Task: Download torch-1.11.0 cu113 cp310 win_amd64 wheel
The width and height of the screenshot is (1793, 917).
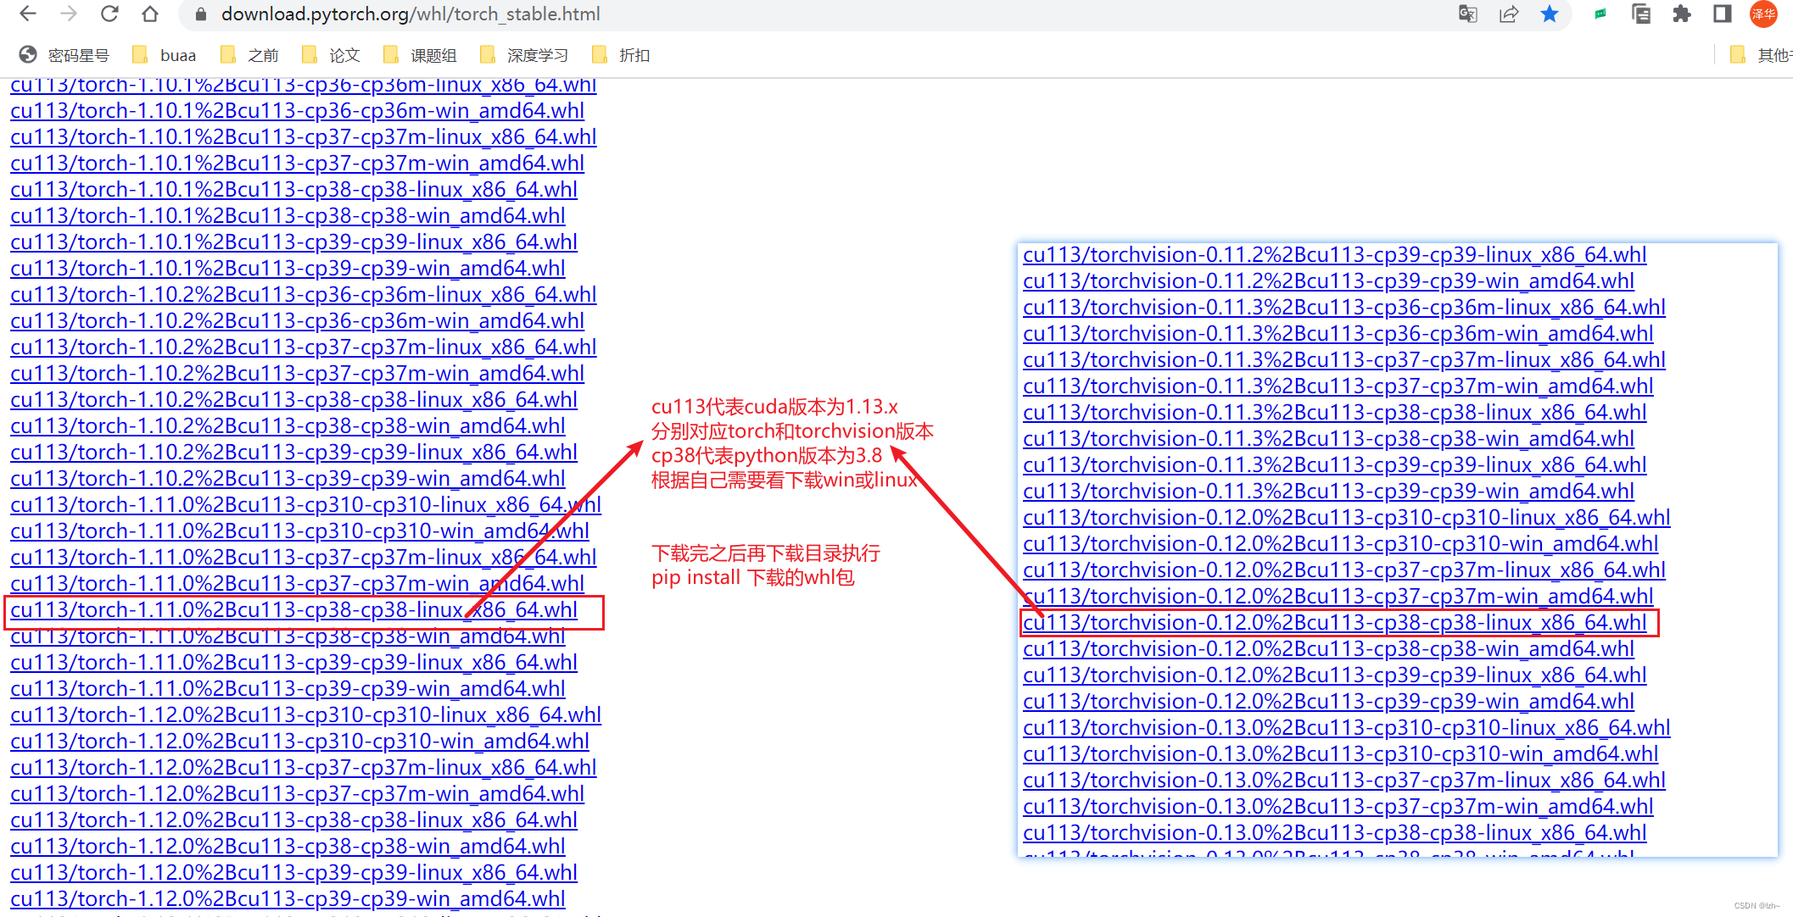Action: pyautogui.click(x=299, y=531)
